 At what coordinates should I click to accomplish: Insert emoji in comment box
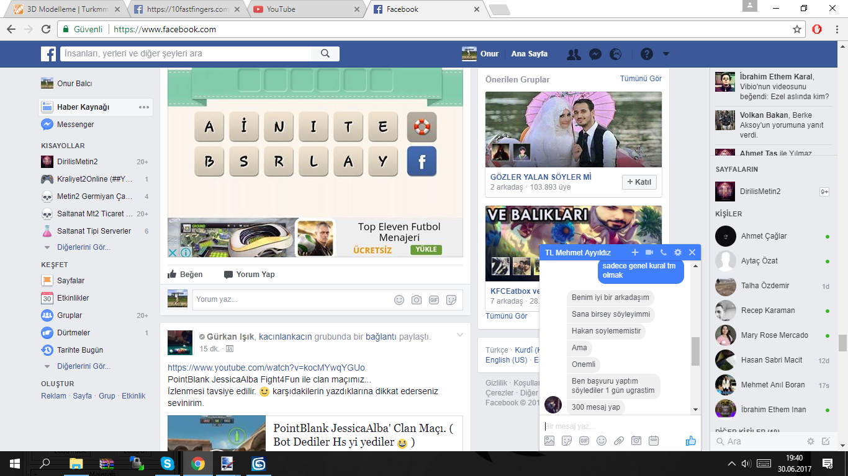399,300
